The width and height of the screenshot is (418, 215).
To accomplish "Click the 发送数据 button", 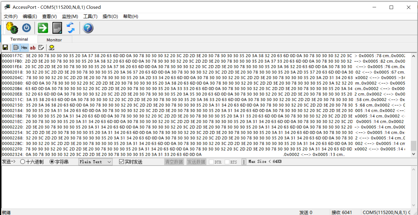I will (x=196, y=162).
